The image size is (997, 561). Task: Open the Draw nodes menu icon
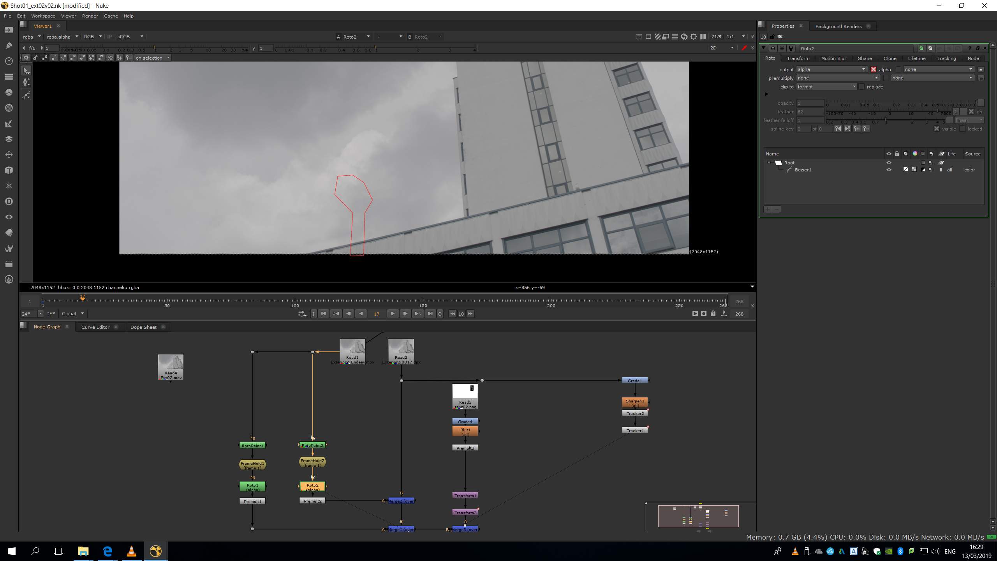[x=9, y=46]
